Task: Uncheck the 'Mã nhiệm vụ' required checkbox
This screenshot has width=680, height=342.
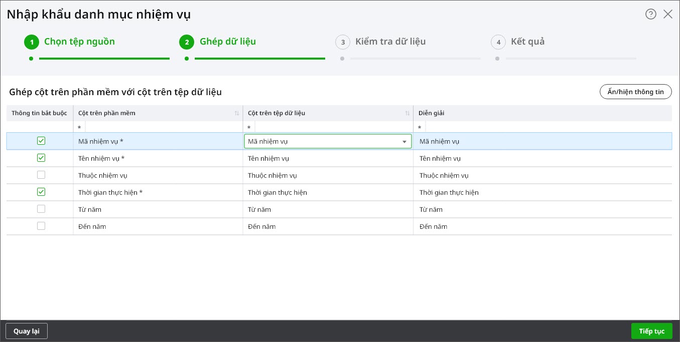Action: pos(41,141)
